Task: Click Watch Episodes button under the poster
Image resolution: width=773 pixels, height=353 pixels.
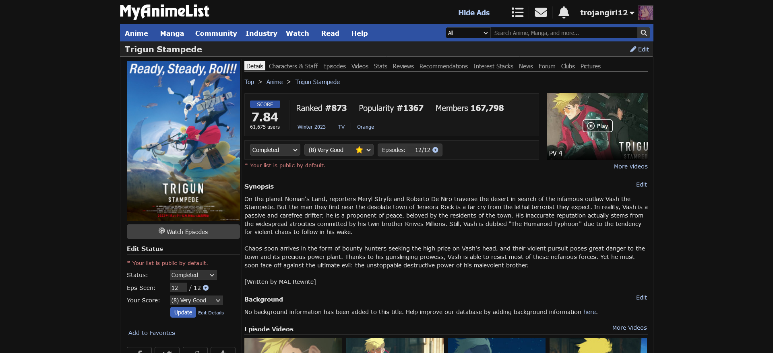Action: click(x=183, y=232)
